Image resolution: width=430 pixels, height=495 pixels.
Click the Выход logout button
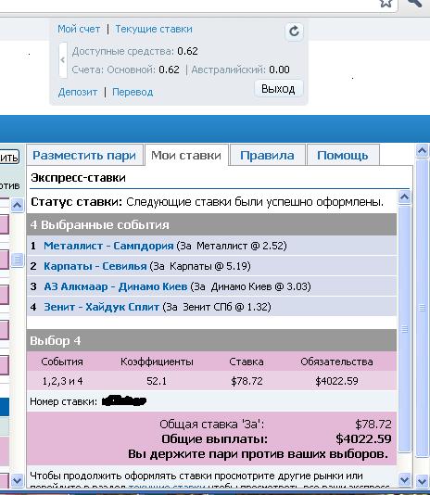pyautogui.click(x=278, y=89)
